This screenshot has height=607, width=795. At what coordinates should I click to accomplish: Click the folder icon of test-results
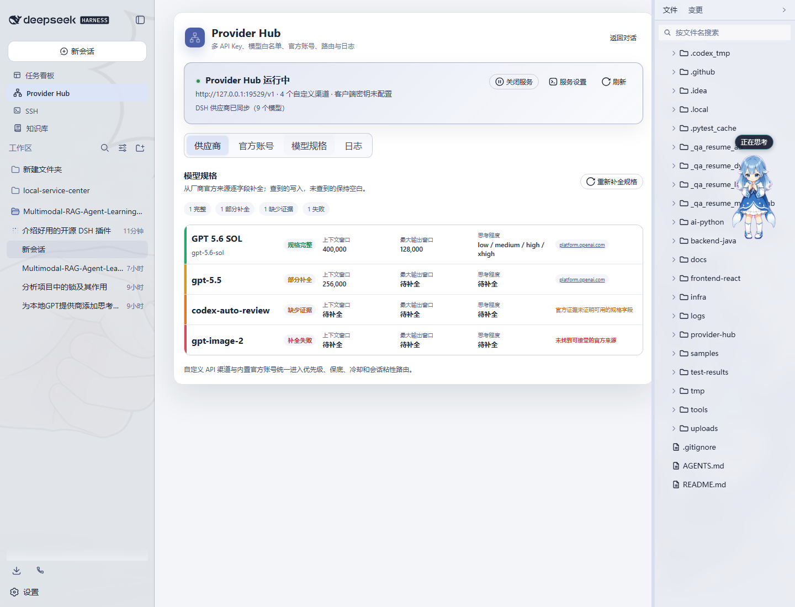pos(684,372)
